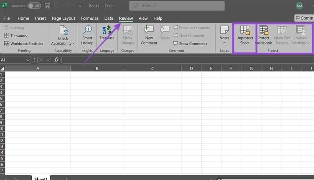Open the Translate tool
314x180 pixels.
[x=107, y=33]
